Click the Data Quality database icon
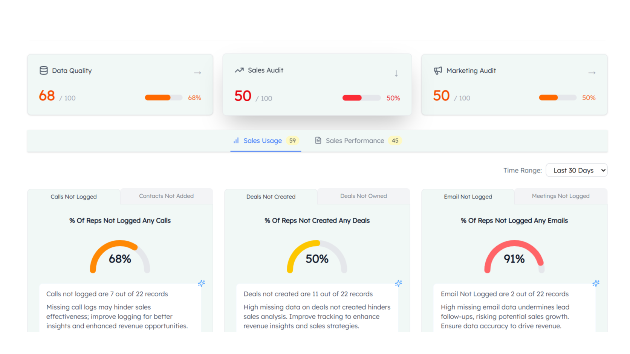This screenshot has width=630, height=354. [x=44, y=70]
